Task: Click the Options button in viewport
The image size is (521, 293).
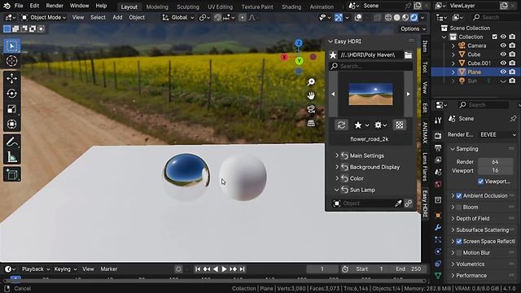Action: click(x=413, y=29)
